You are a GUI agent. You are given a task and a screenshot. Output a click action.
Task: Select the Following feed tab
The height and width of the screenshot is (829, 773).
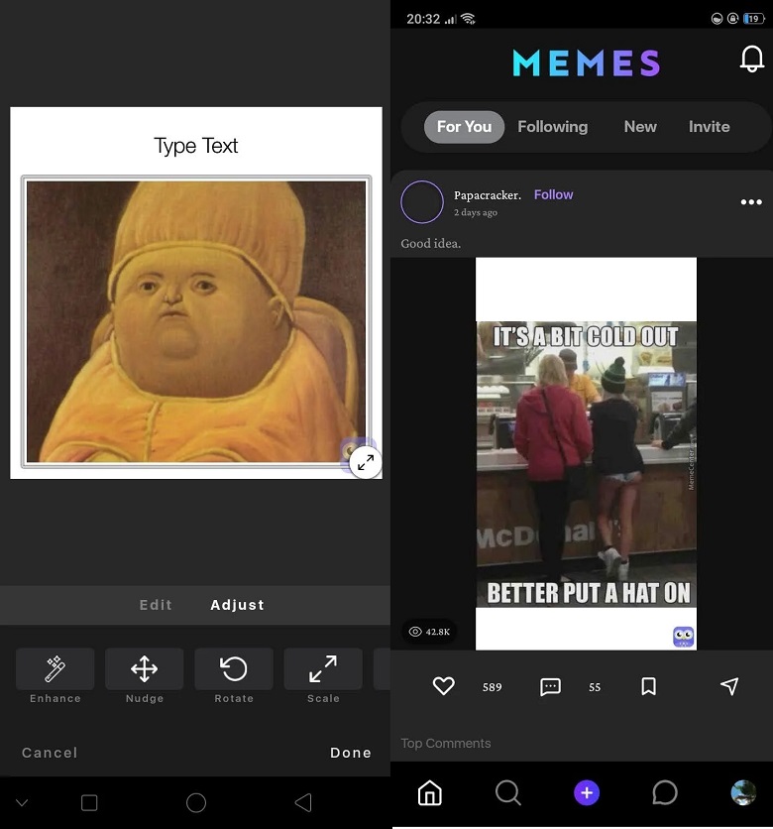[x=553, y=127]
